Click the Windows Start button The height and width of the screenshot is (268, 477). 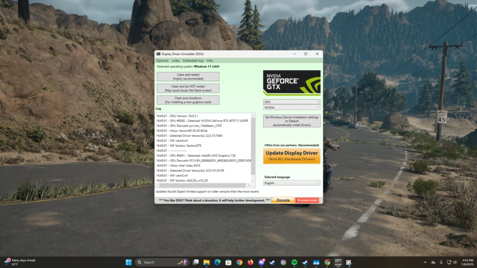(129, 262)
